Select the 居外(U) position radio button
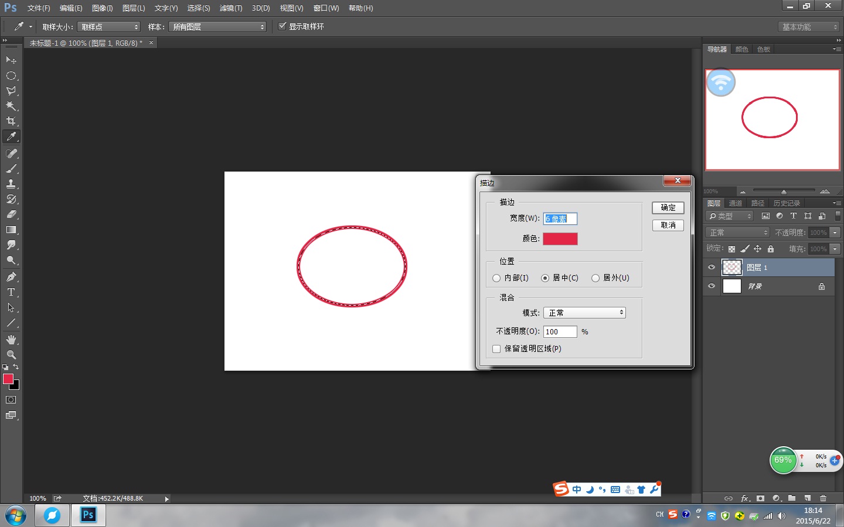The width and height of the screenshot is (844, 527). tap(595, 278)
